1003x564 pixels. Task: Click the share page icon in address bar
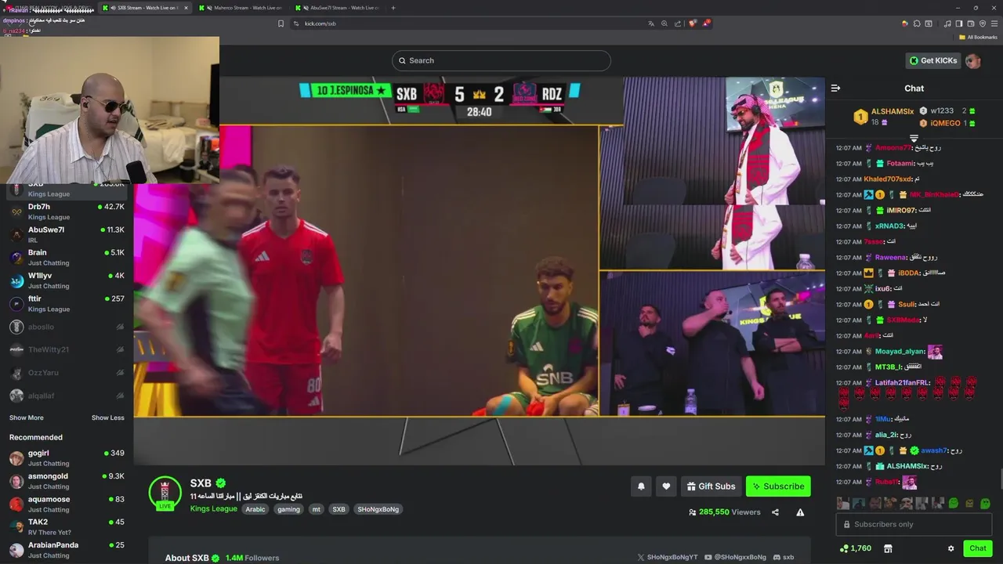click(678, 23)
